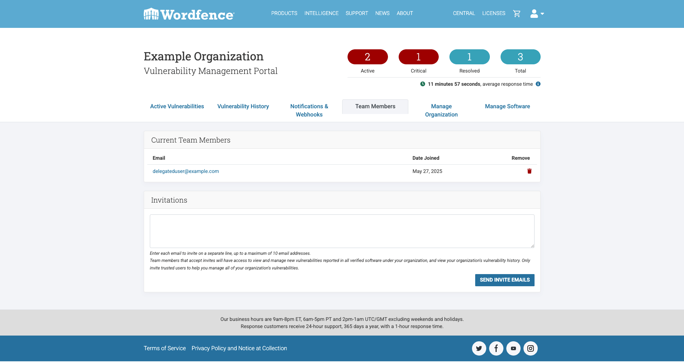Open Terms of Service link

pos(164,348)
